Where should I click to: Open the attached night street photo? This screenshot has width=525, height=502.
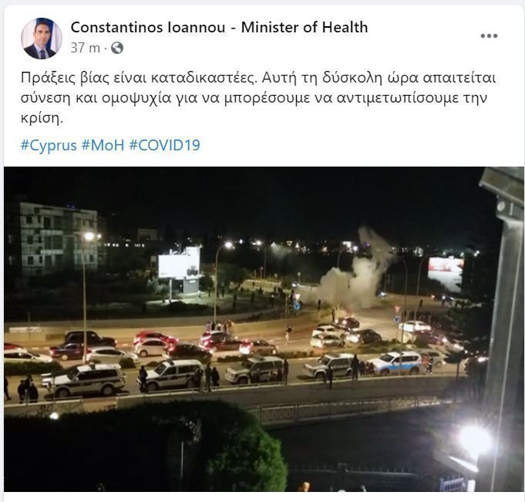262,329
